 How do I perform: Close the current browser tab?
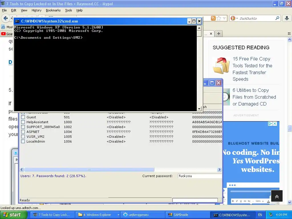pos(211,34)
